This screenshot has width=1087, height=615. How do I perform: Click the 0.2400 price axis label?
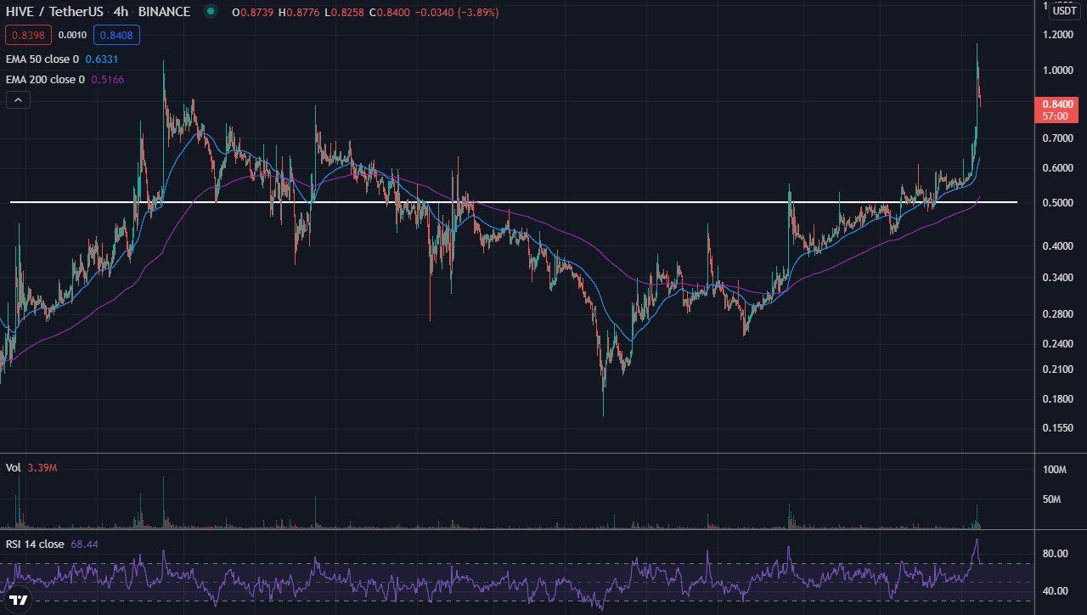click(1056, 344)
